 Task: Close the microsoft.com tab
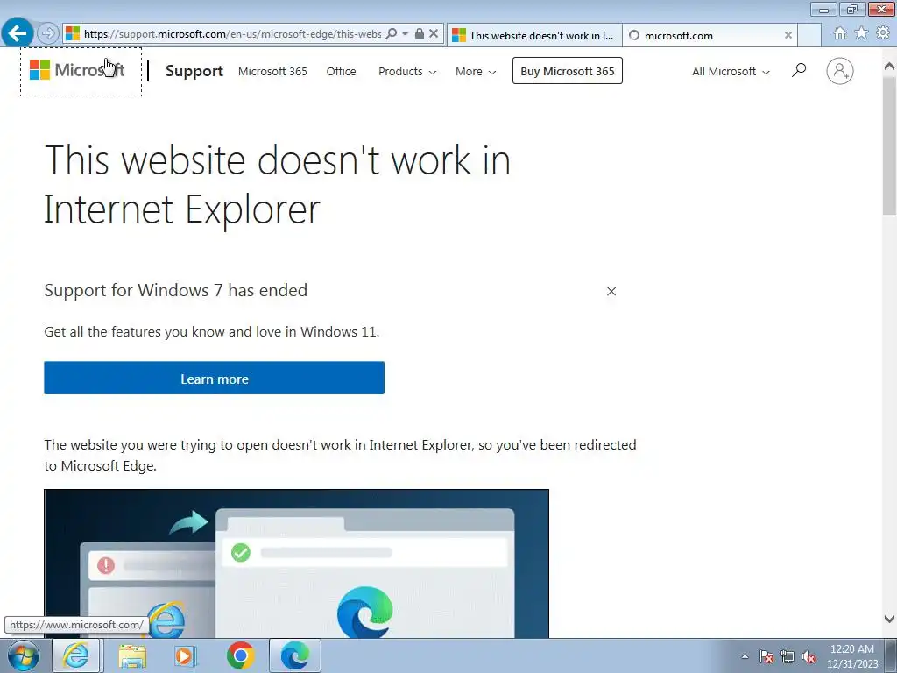788,35
